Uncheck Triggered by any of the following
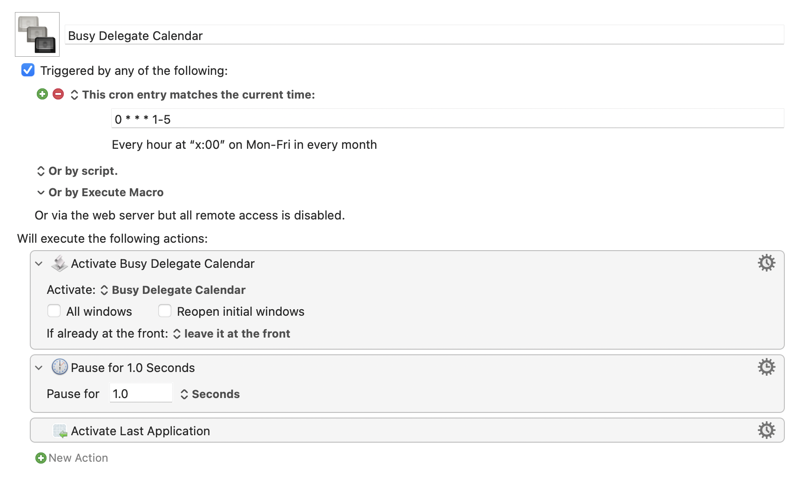796x478 pixels. tap(28, 70)
